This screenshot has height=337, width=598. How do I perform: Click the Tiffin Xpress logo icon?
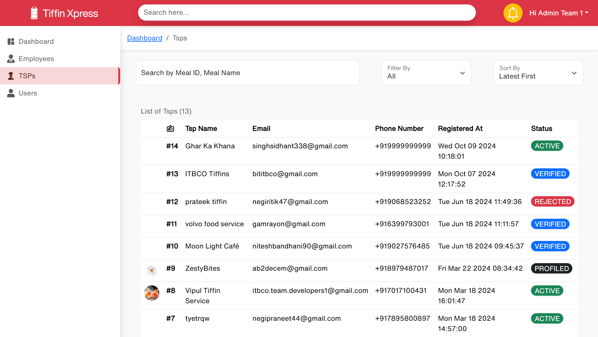click(34, 13)
